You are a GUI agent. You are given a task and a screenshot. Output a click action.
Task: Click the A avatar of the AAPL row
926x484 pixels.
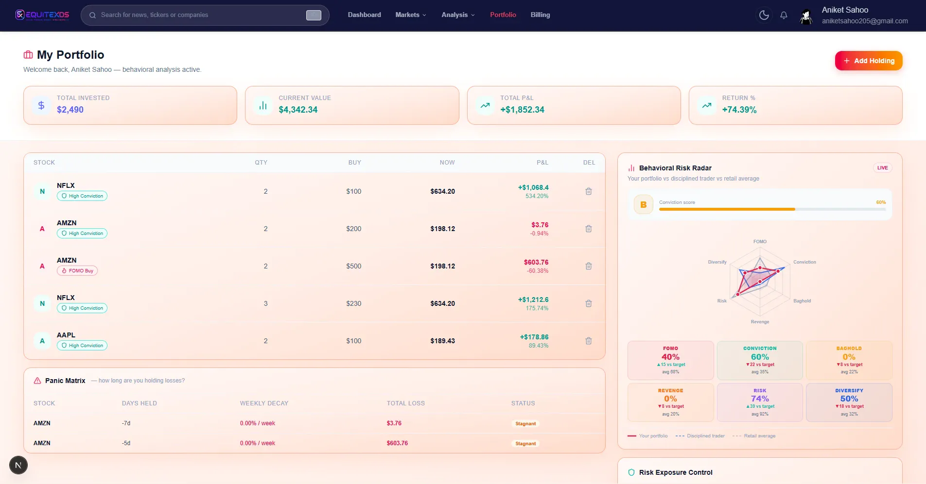tap(42, 341)
